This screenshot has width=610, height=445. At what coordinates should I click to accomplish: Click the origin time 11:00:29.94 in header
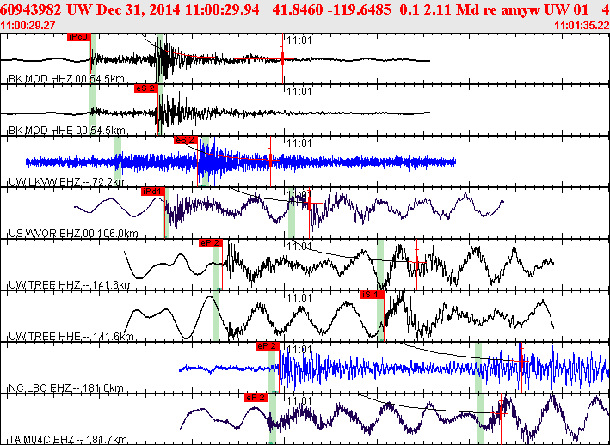[x=222, y=10]
